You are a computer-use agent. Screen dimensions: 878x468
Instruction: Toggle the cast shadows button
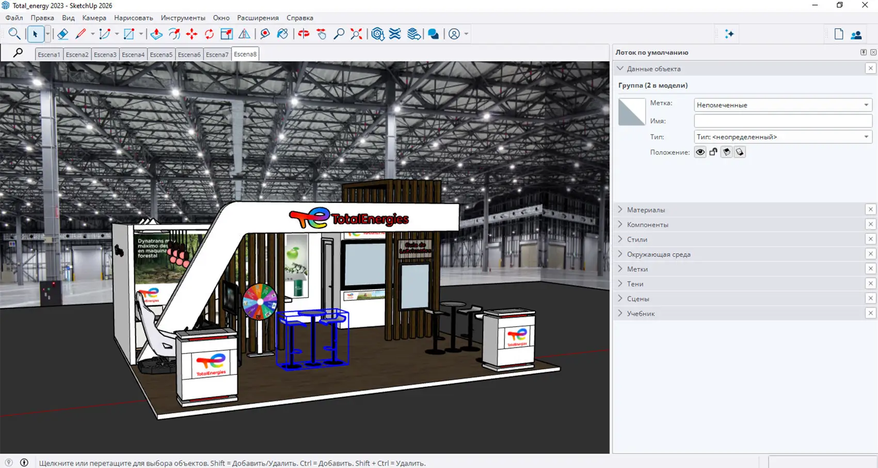point(740,152)
